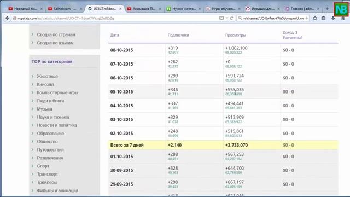Open the Образование category

pyautogui.click(x=50, y=134)
